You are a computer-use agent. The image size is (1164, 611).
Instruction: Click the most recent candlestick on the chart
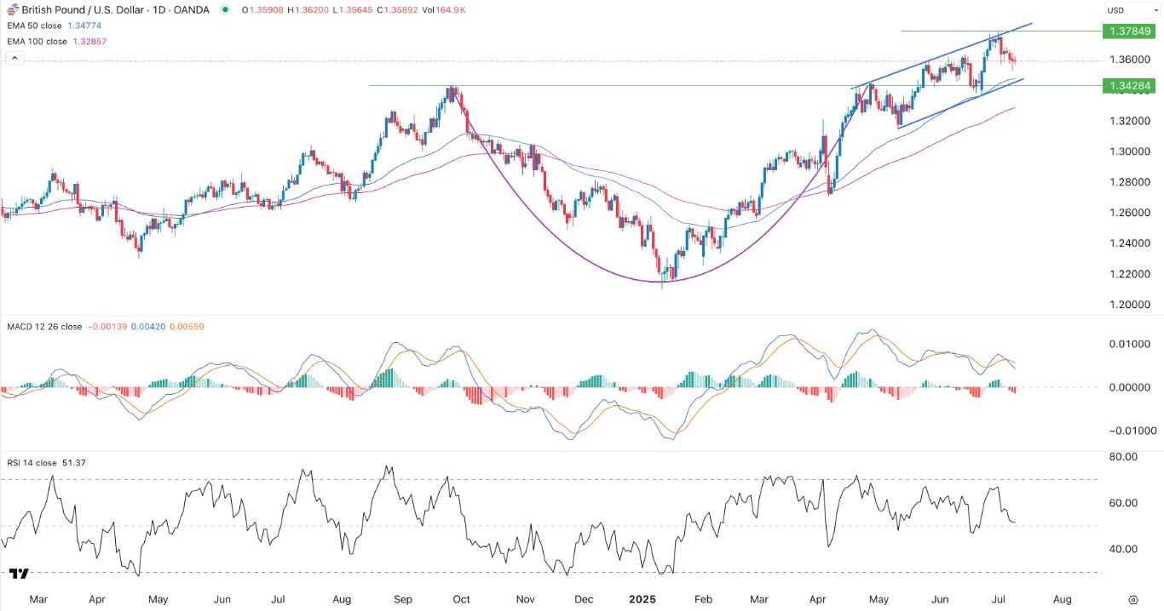pyautogui.click(x=1014, y=60)
